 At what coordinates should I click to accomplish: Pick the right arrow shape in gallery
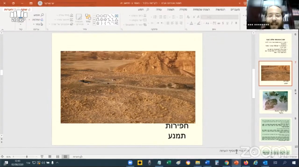point(105,20)
